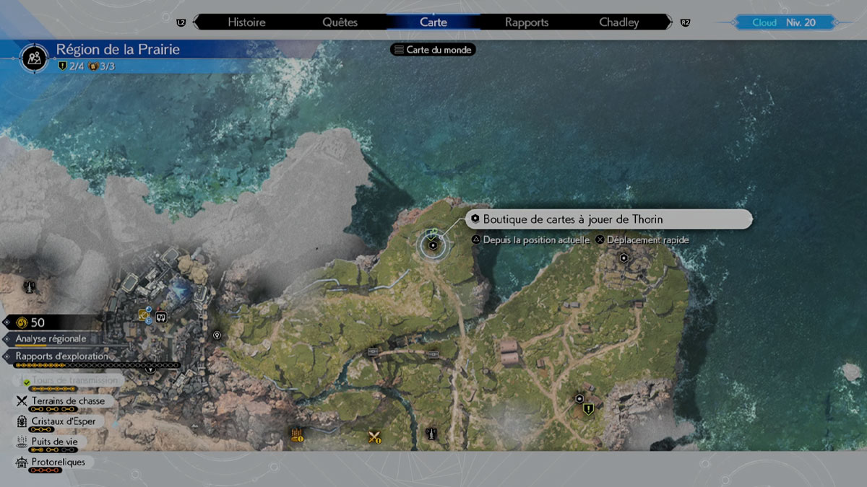This screenshot has width=867, height=487.
Task: Switch to the Quêtes tab
Action: click(x=340, y=22)
